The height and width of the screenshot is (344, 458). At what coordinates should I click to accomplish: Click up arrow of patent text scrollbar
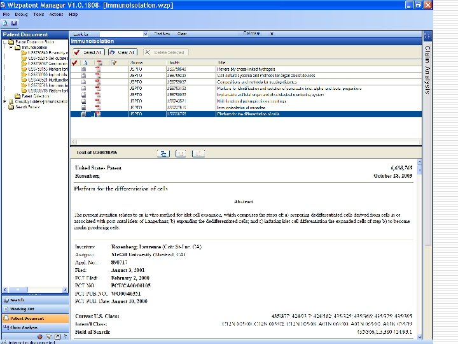[x=419, y=161]
